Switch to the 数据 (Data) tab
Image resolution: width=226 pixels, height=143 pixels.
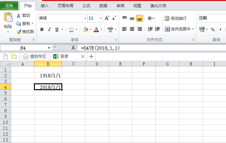tap(103, 6)
